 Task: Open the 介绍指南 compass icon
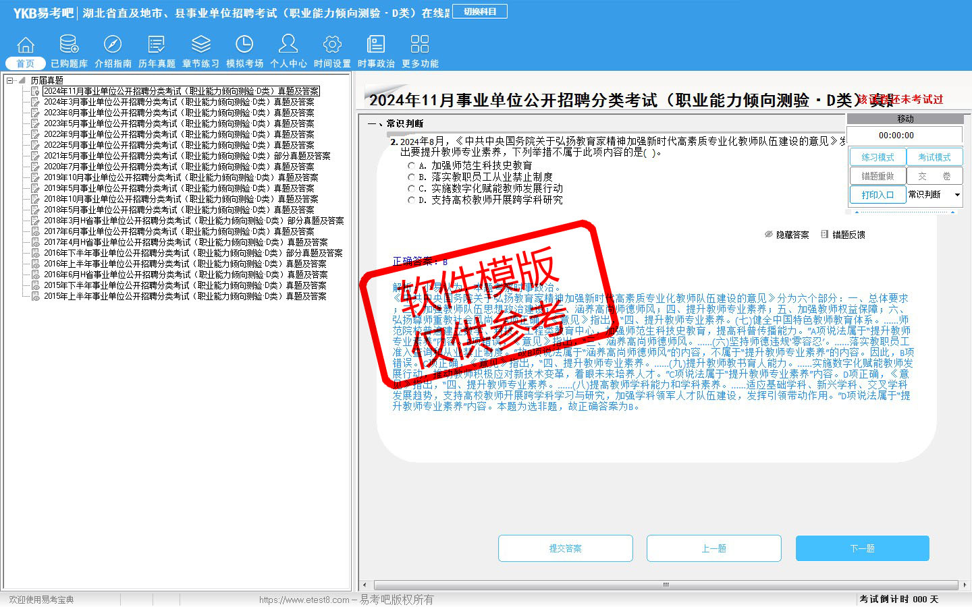coord(113,45)
